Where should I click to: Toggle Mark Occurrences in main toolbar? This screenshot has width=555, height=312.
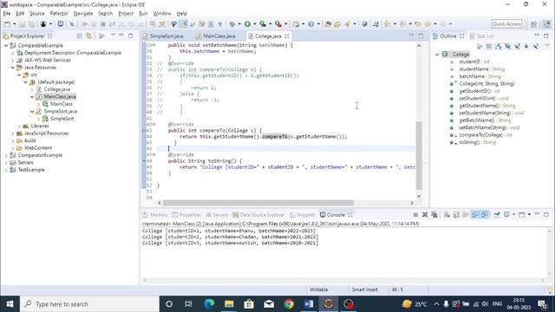pos(183,24)
